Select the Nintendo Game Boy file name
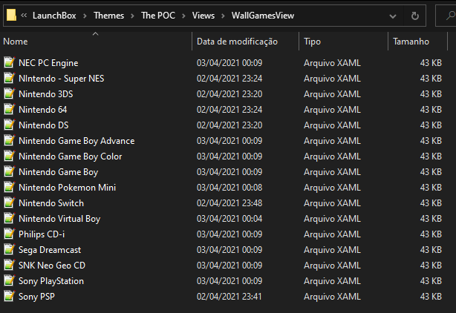Viewport: 456px width, 313px height. click(x=59, y=172)
